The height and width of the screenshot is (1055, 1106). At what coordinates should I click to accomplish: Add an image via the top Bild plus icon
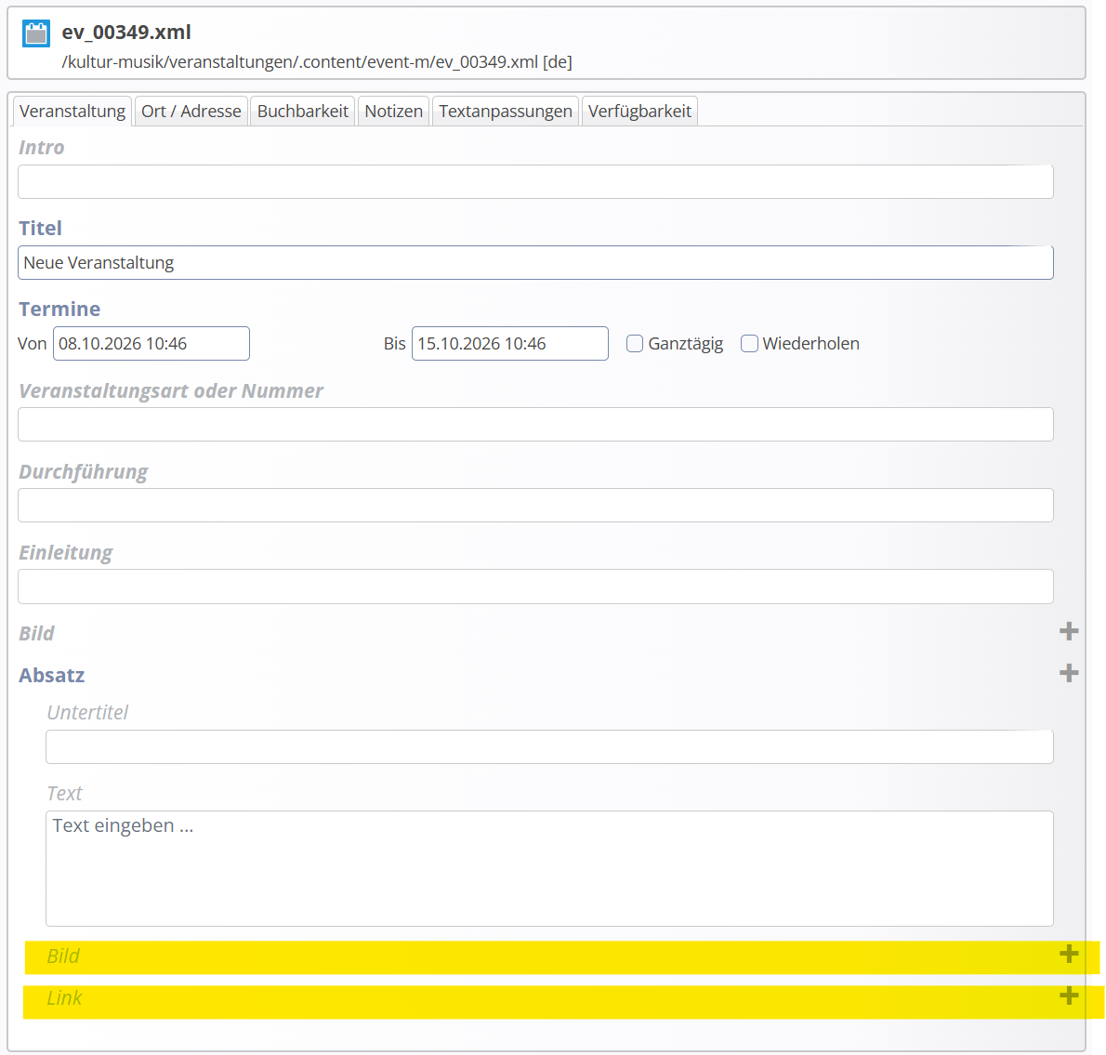point(1069,631)
